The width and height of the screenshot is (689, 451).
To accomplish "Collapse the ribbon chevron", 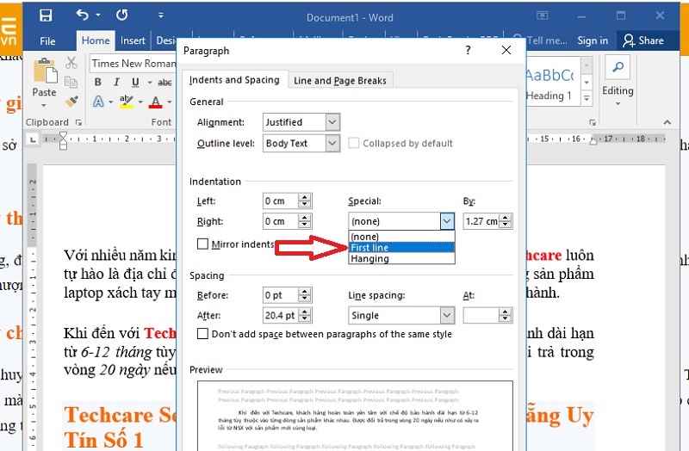I will [667, 122].
